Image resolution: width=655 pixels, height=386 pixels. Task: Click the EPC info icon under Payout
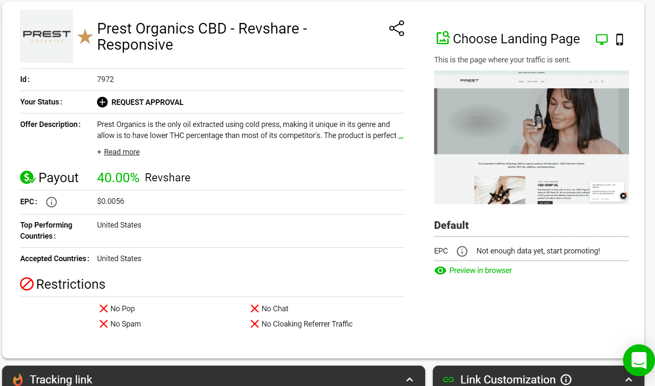point(51,202)
